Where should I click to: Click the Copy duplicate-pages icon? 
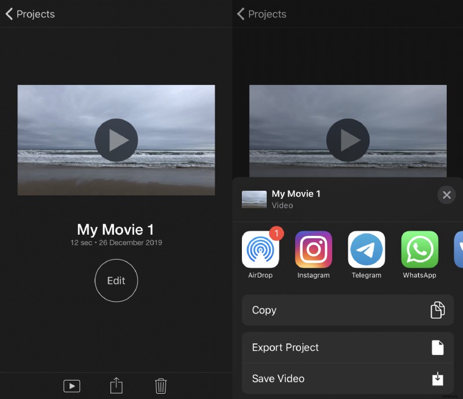point(438,310)
